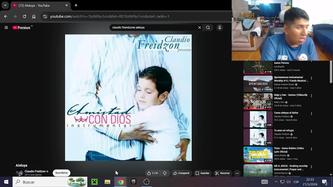
Task: Open Windows Start menu
Action: coord(6,182)
